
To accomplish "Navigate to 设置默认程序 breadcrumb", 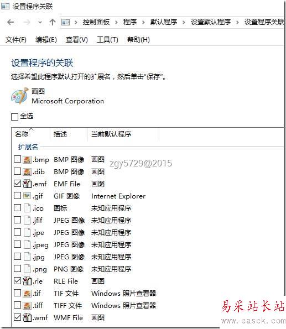I will (x=211, y=22).
